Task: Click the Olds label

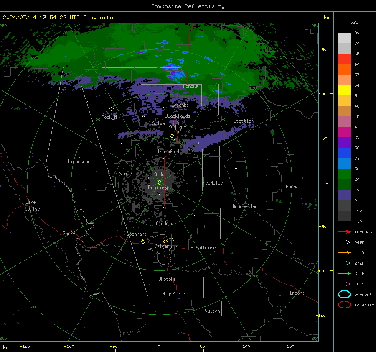Action: click(159, 175)
